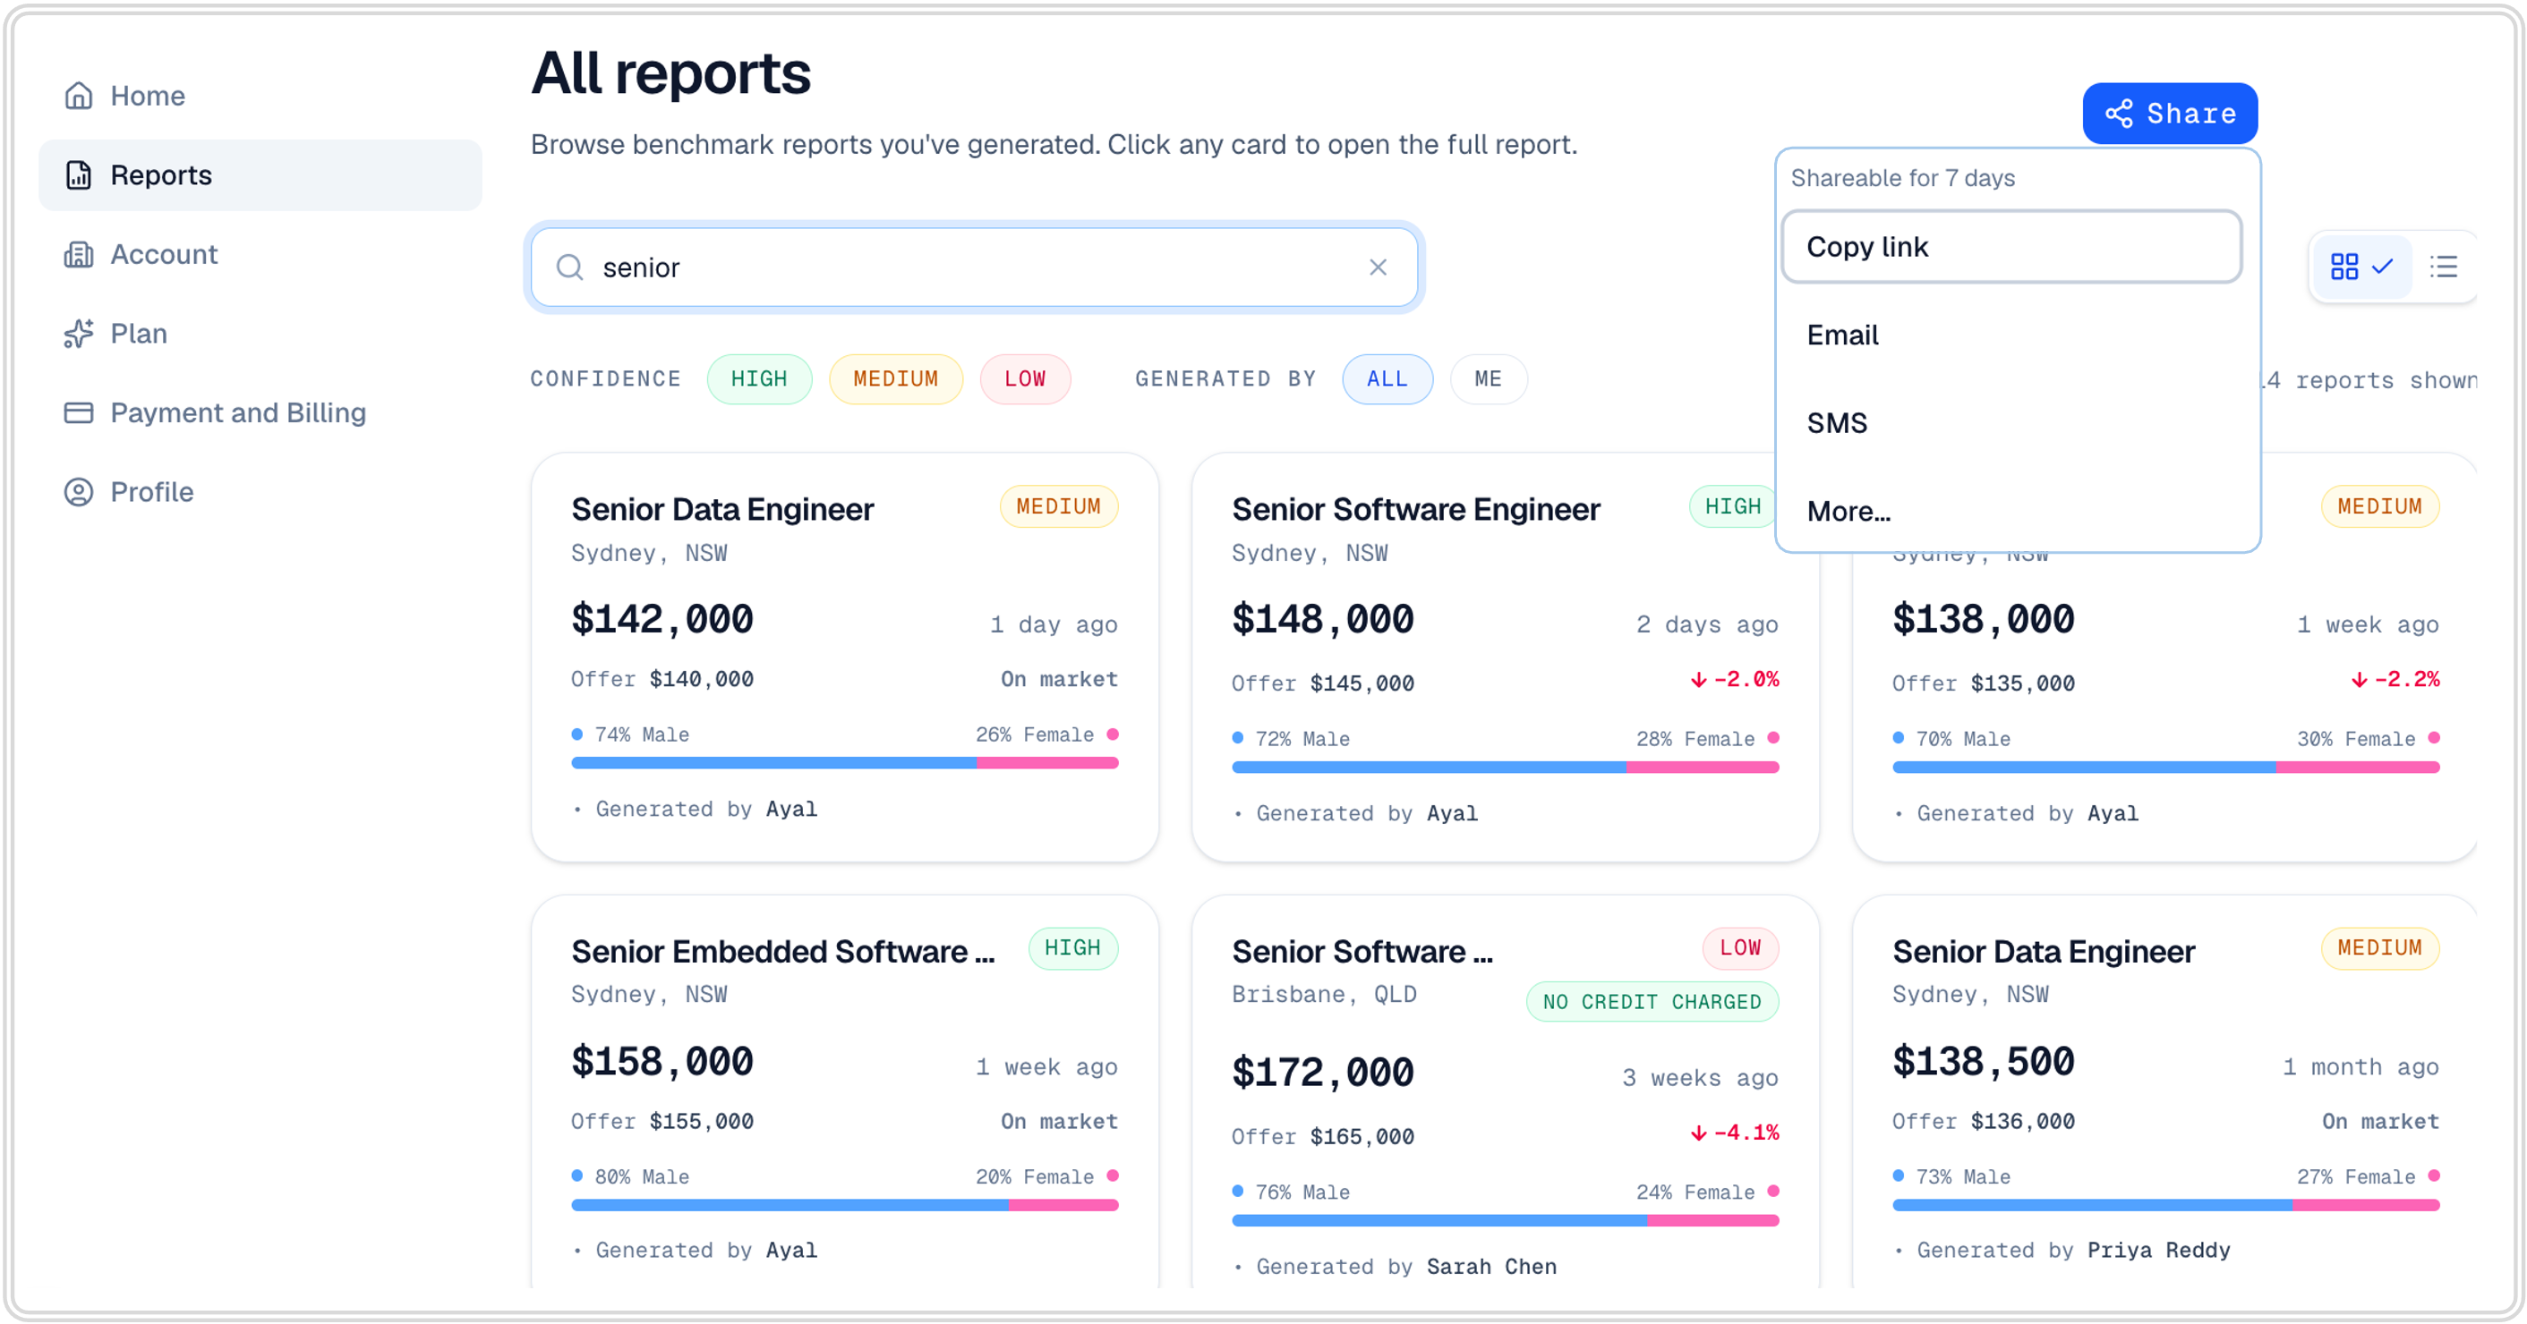Open Senior Data Engineer $138,500 report card

2164,1092
